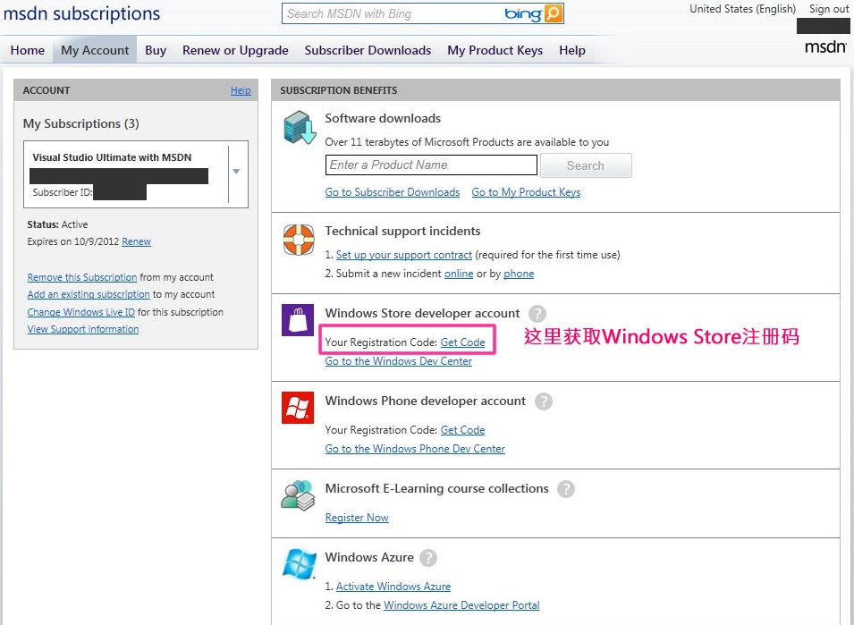Focus the Search MSDN with Bing field
The width and height of the screenshot is (854, 625).
tap(393, 13)
